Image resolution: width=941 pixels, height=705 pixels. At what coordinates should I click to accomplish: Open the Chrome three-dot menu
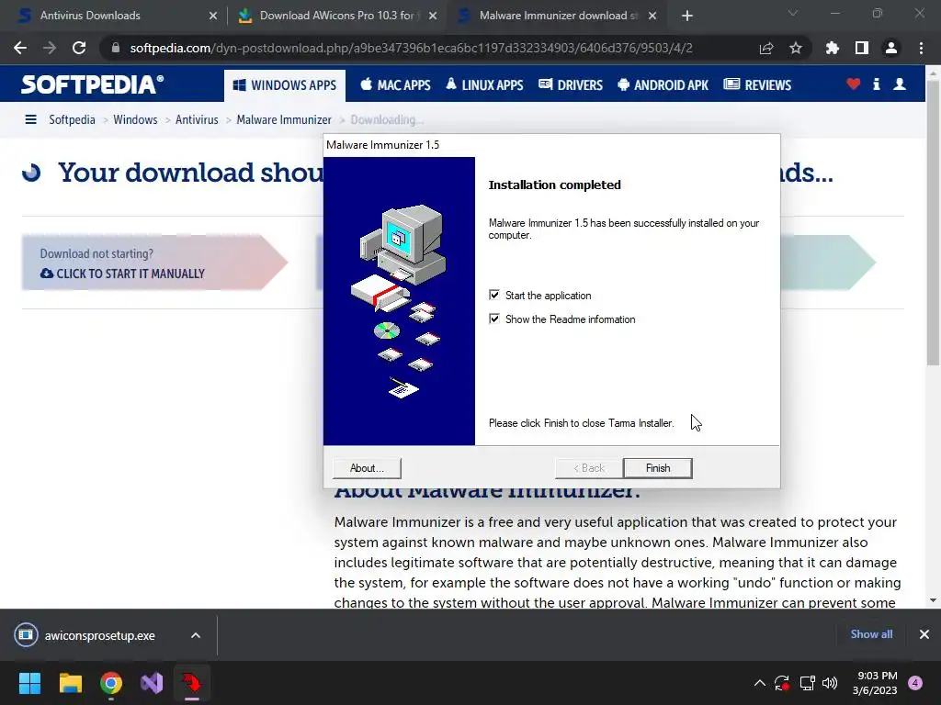(921, 48)
